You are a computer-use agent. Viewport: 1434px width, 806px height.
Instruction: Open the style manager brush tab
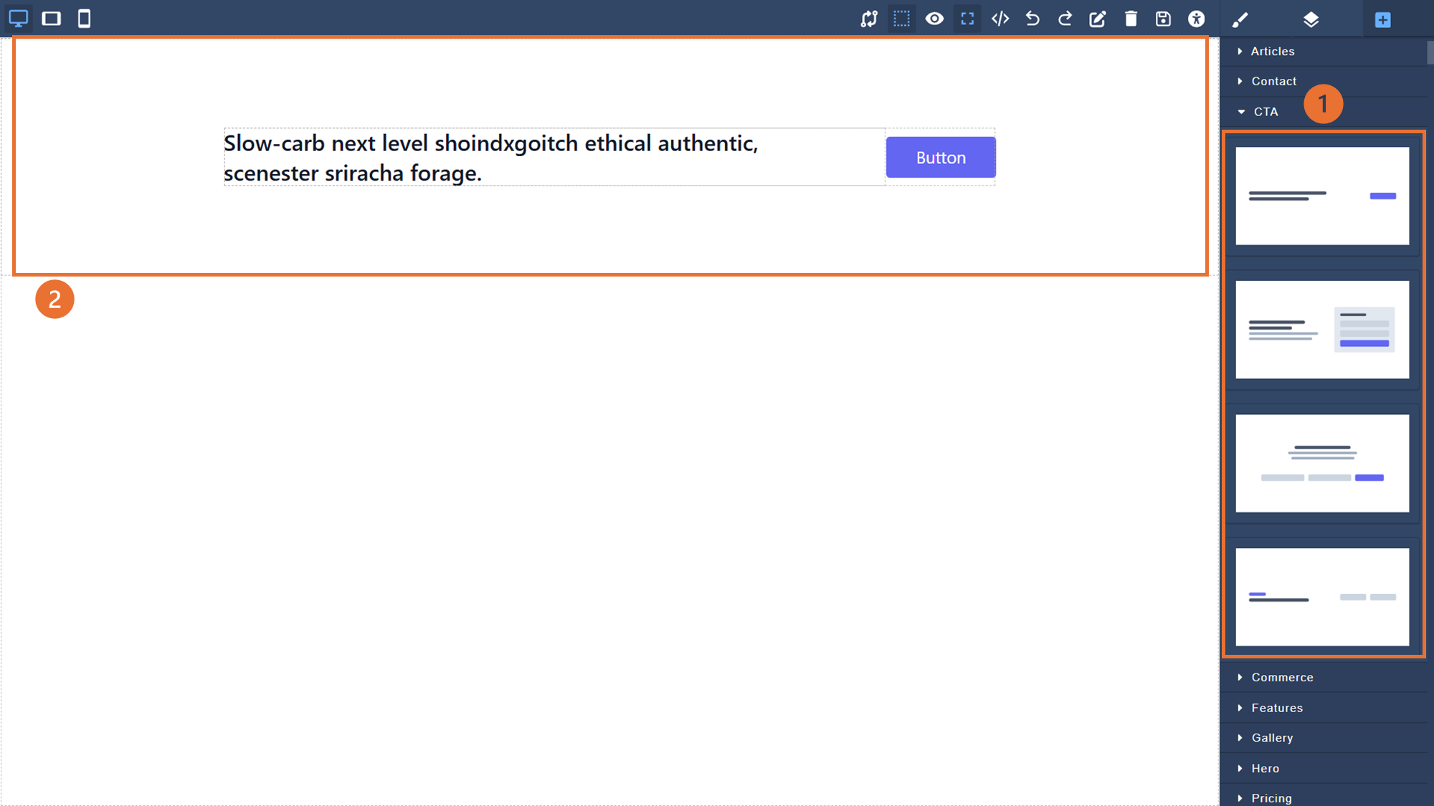coord(1240,19)
